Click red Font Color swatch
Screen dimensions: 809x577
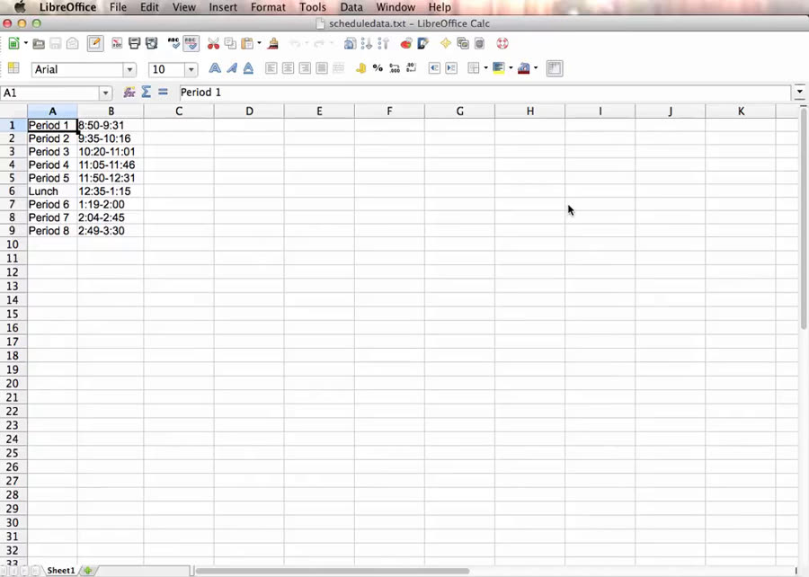coord(524,68)
